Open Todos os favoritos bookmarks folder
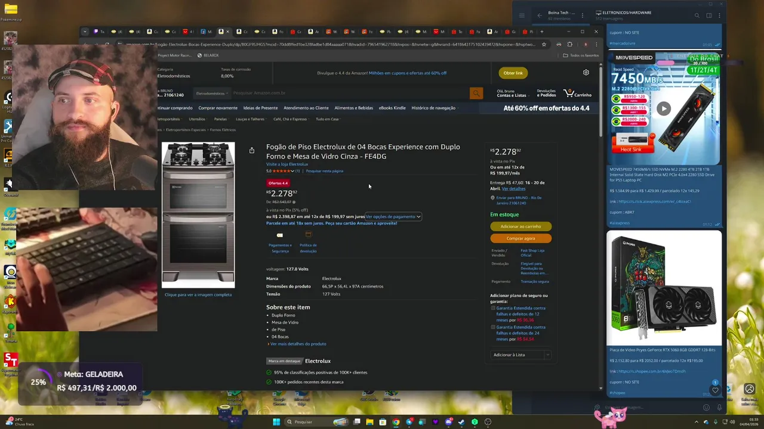764x429 pixels. (x=581, y=55)
